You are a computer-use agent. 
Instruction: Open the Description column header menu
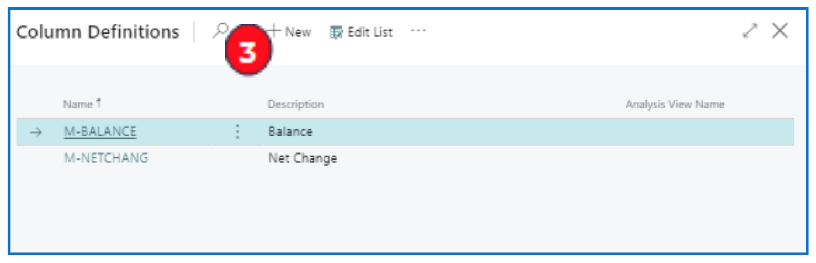click(x=295, y=104)
